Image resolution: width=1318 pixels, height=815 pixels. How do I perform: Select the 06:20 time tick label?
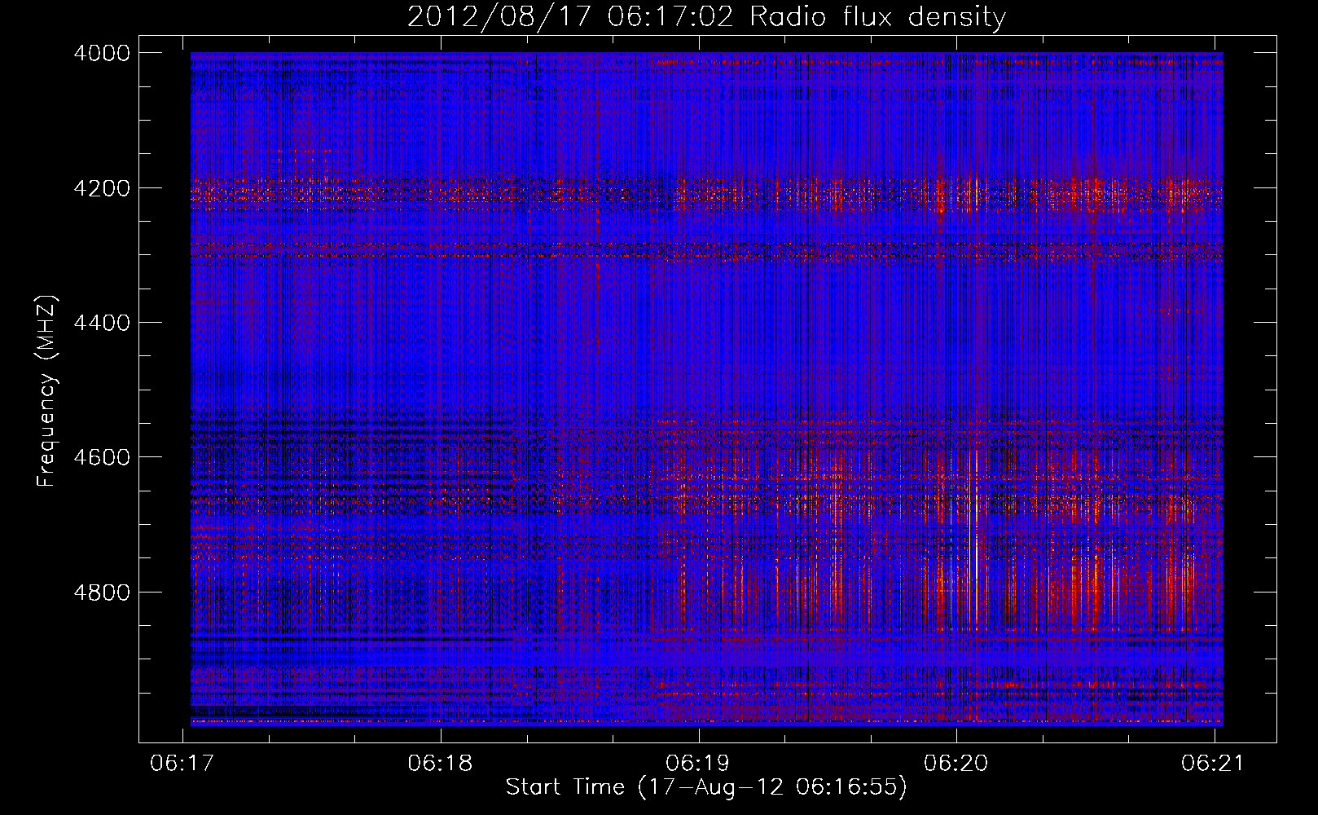pos(956,763)
